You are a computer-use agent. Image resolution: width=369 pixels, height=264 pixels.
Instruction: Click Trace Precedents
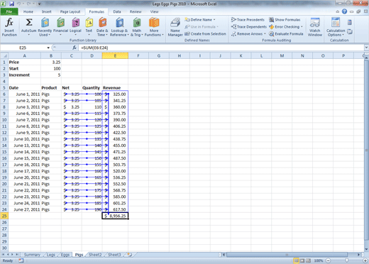click(248, 20)
